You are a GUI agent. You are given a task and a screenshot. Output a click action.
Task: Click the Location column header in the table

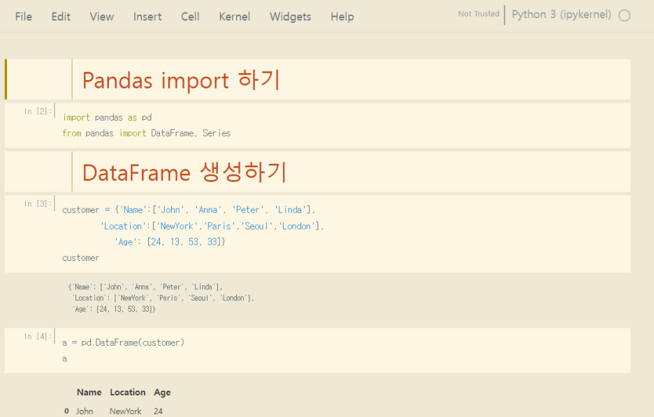click(x=128, y=393)
